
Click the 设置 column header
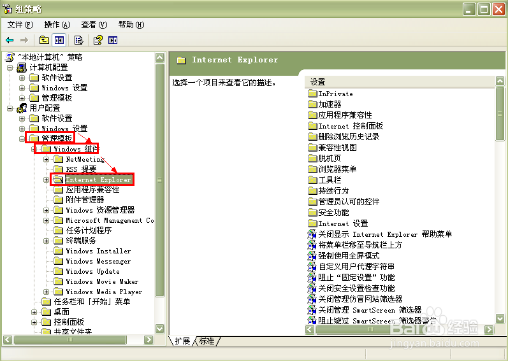click(400, 82)
